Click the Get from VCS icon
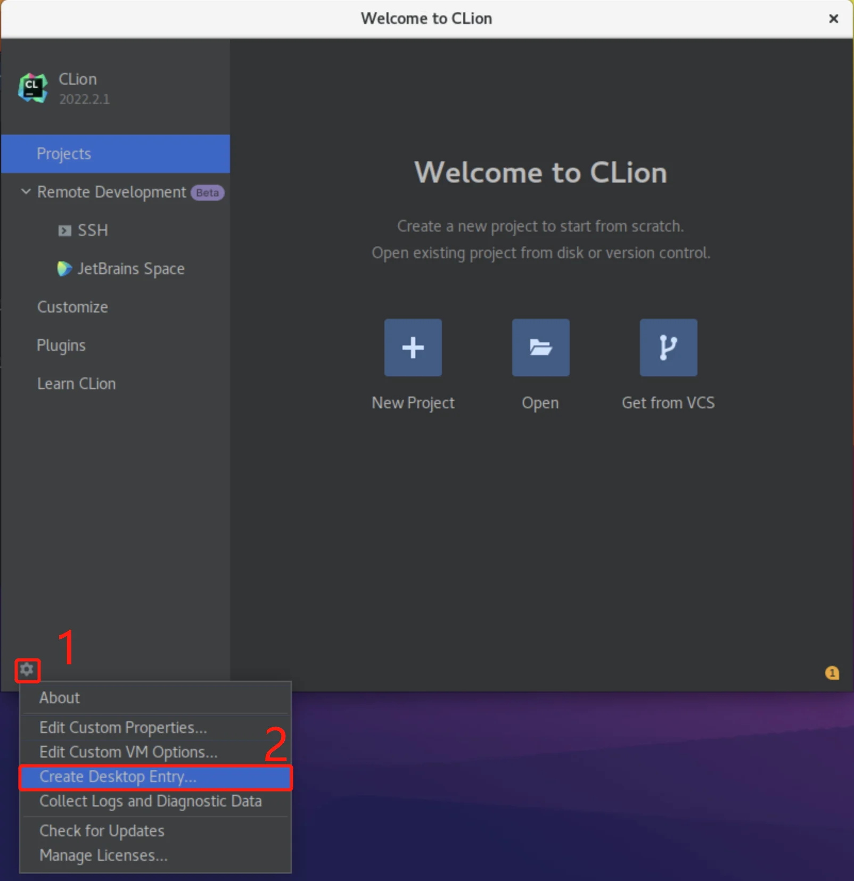The height and width of the screenshot is (881, 854). pyautogui.click(x=668, y=347)
